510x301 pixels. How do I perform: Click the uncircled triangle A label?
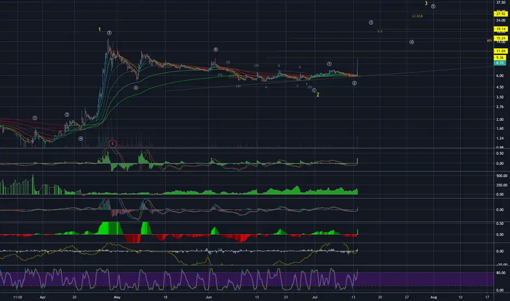click(x=266, y=87)
